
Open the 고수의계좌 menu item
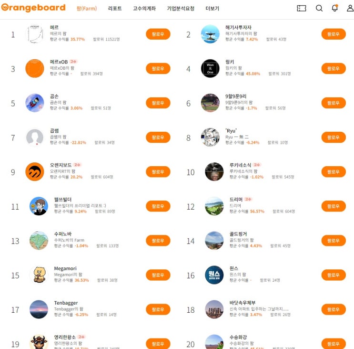[x=144, y=9]
